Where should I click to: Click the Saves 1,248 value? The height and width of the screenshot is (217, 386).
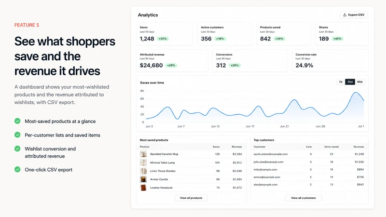pos(147,39)
